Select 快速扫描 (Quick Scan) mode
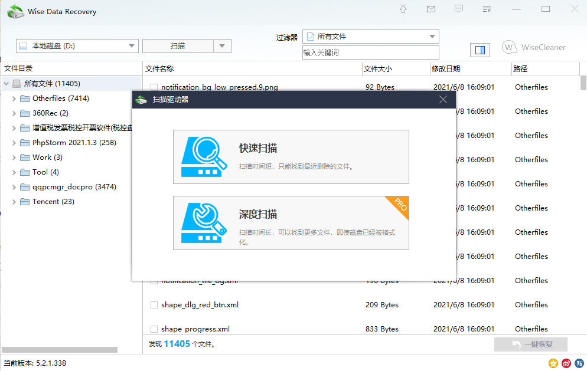This screenshot has width=587, height=371. click(x=291, y=156)
